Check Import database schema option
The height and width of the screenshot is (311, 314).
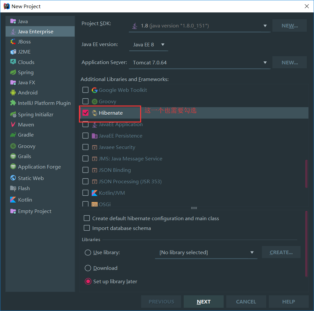(87, 228)
